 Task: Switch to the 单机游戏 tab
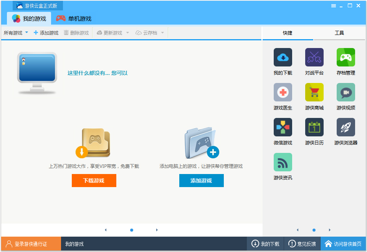point(74,18)
